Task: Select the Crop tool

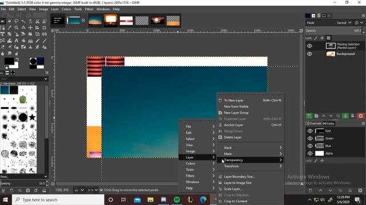Action: [x=45, y=28]
